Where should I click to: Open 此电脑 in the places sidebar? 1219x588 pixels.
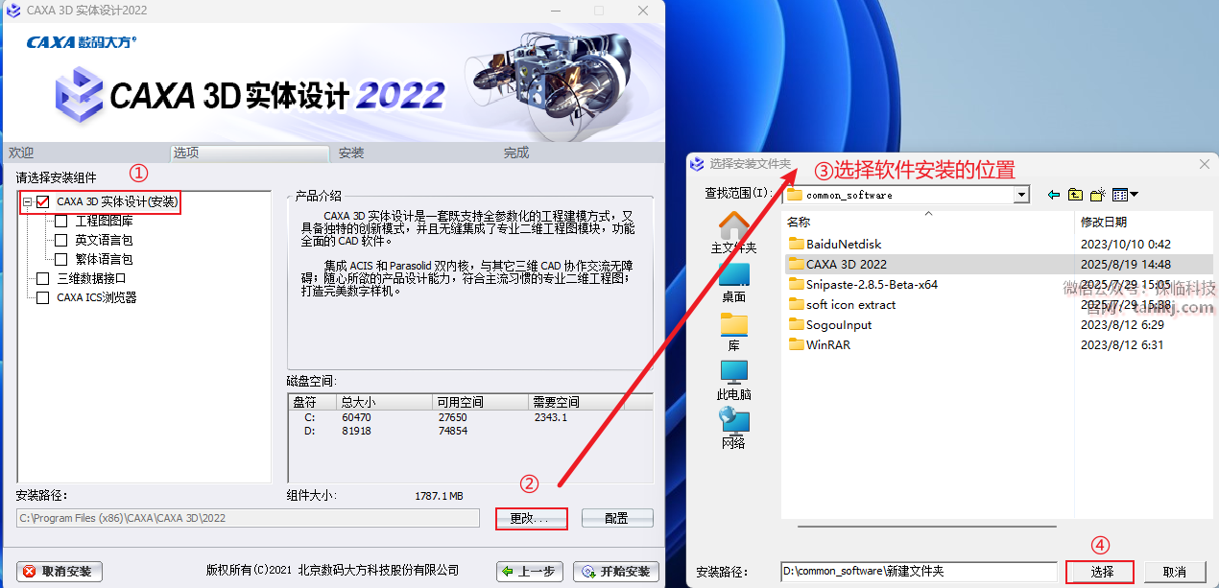[x=734, y=381]
